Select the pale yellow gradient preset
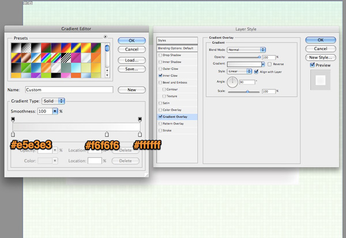 86,68
